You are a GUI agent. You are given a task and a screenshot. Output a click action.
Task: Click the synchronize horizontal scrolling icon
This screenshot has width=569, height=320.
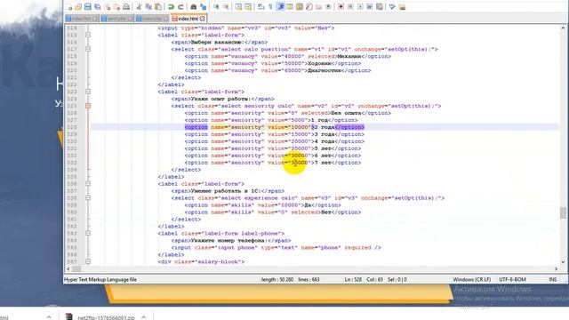tap(248, 7)
